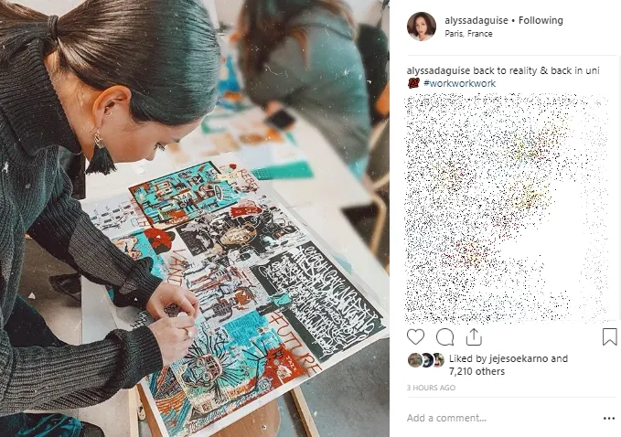Viewport: 621px width, 437px height.
Task: Select the third liker avatar beside Liked by
Action: click(438, 360)
